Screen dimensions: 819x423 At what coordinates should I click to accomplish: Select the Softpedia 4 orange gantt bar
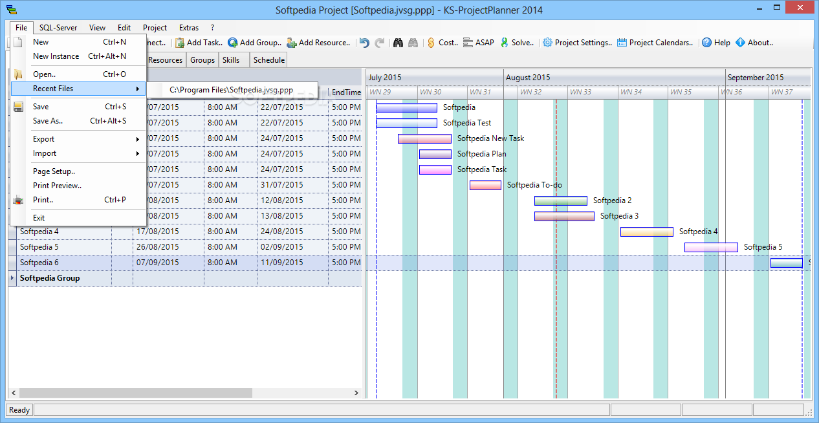[x=647, y=232]
